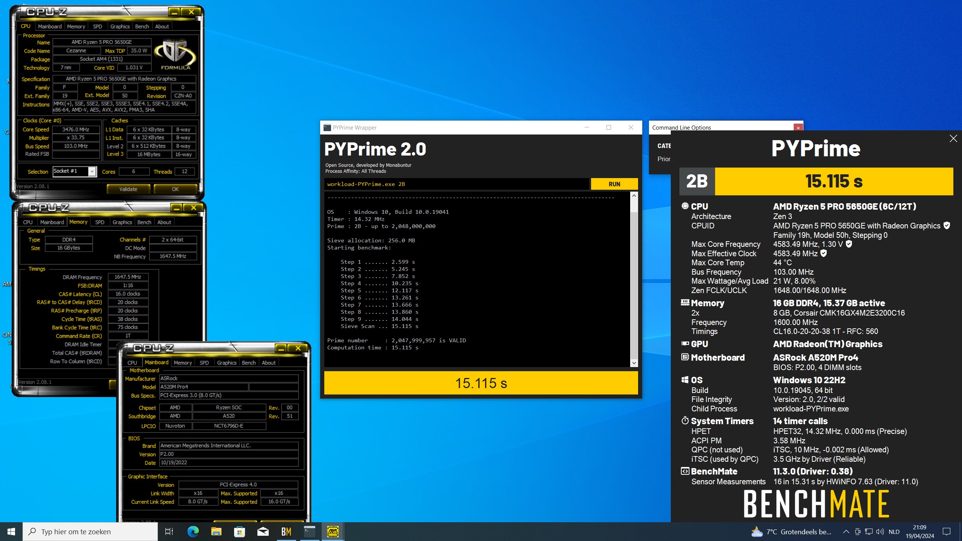This screenshot has height=541, width=962.
Task: Open Bench tab in top CPU-Z window
Action: tap(142, 26)
